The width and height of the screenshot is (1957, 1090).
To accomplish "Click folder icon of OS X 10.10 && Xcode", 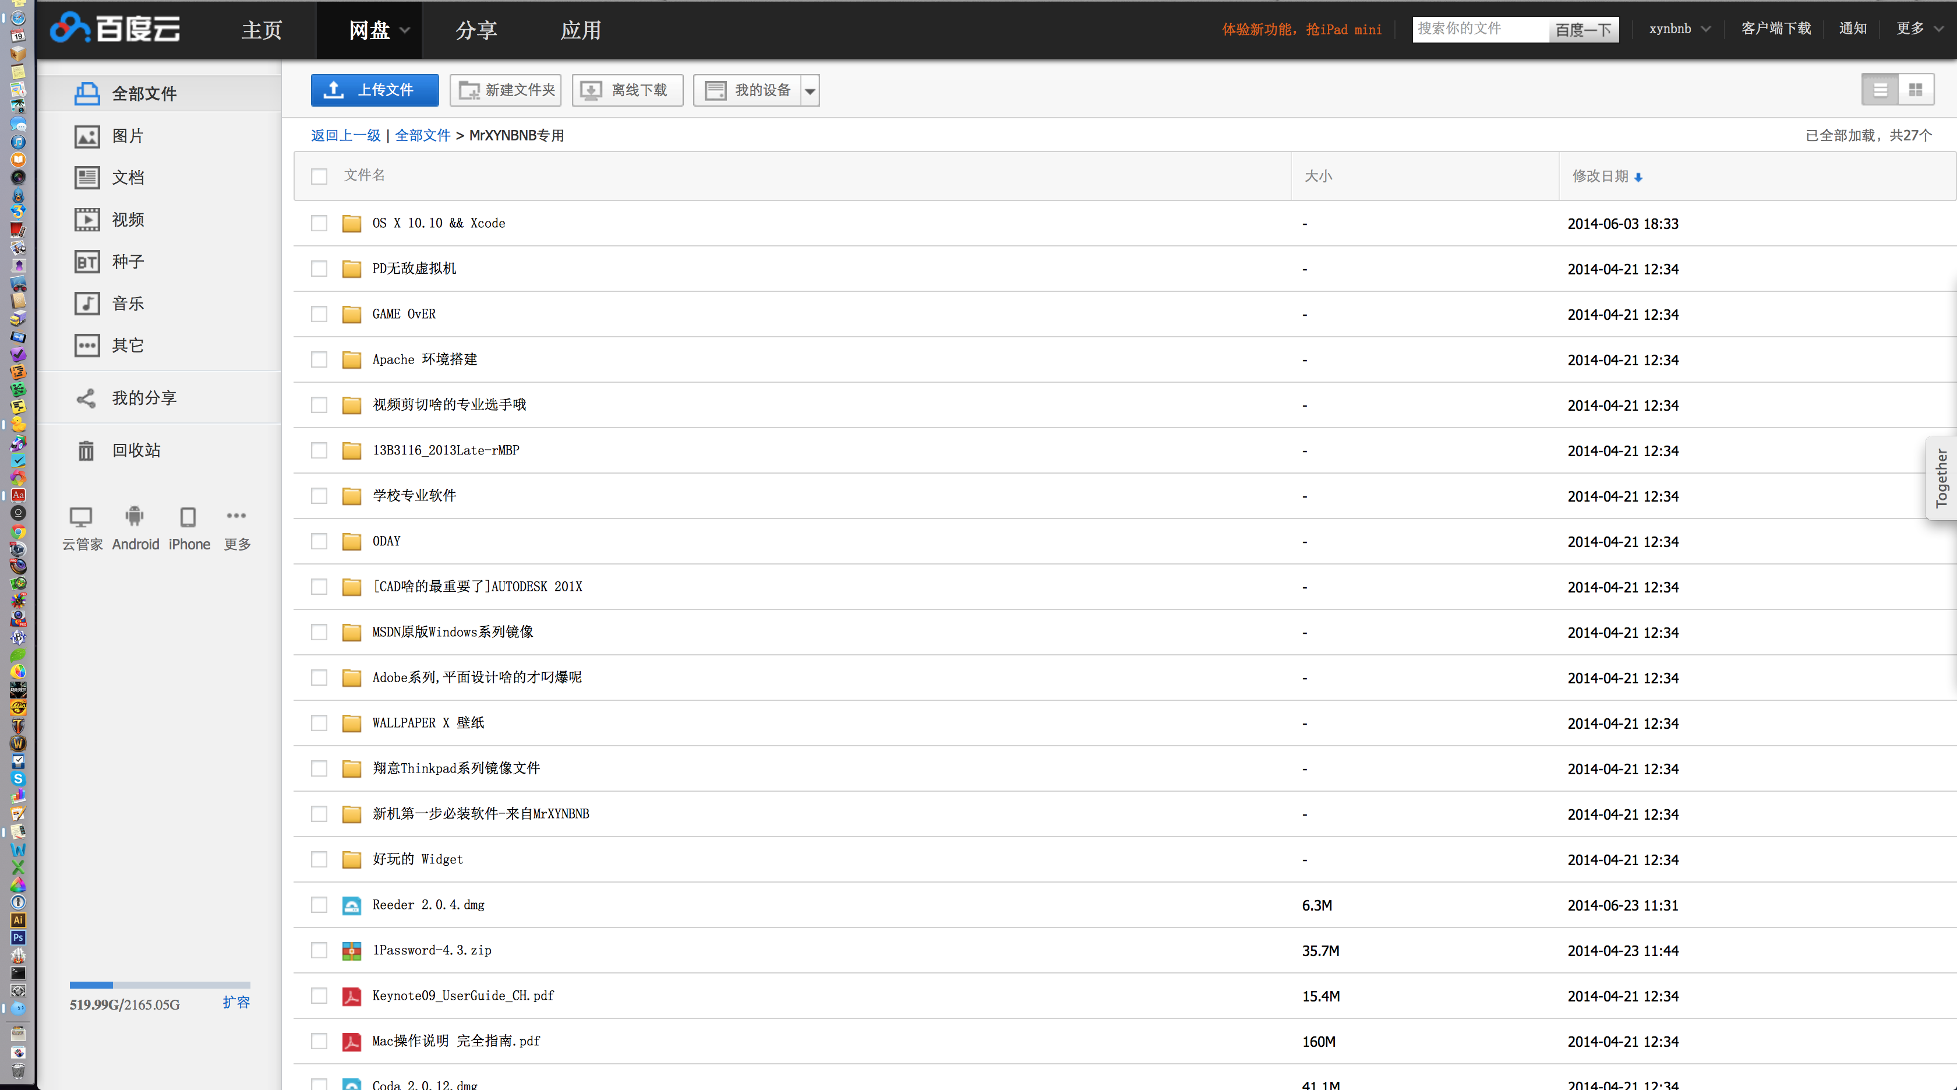I will [x=351, y=224].
